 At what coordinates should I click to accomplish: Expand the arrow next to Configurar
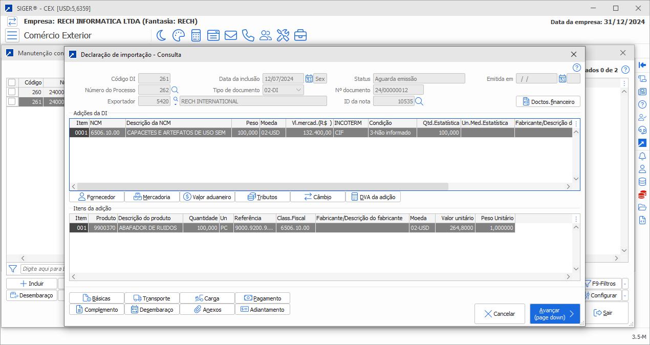pyautogui.click(x=625, y=295)
